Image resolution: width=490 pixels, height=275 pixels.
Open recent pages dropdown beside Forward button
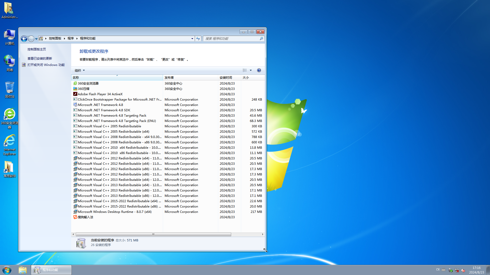coord(36,39)
